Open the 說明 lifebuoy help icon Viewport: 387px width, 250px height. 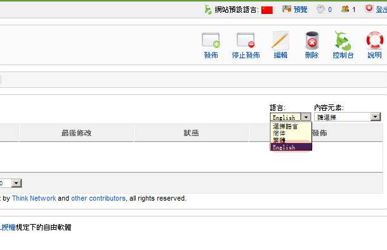375,40
